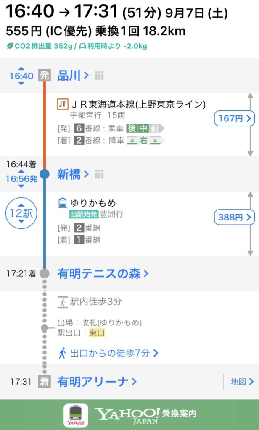259x430 pixels.
Task: Click the congestion icon beside 品川
Action: pyautogui.click(x=99, y=76)
